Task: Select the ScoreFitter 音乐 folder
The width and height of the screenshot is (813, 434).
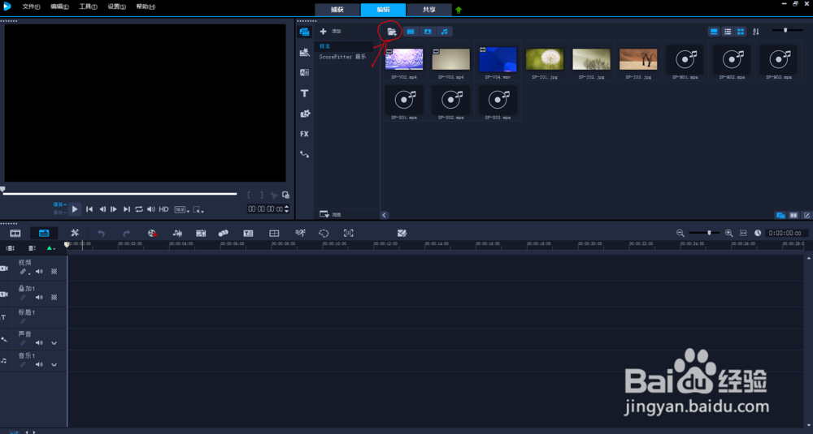Action: [x=343, y=57]
